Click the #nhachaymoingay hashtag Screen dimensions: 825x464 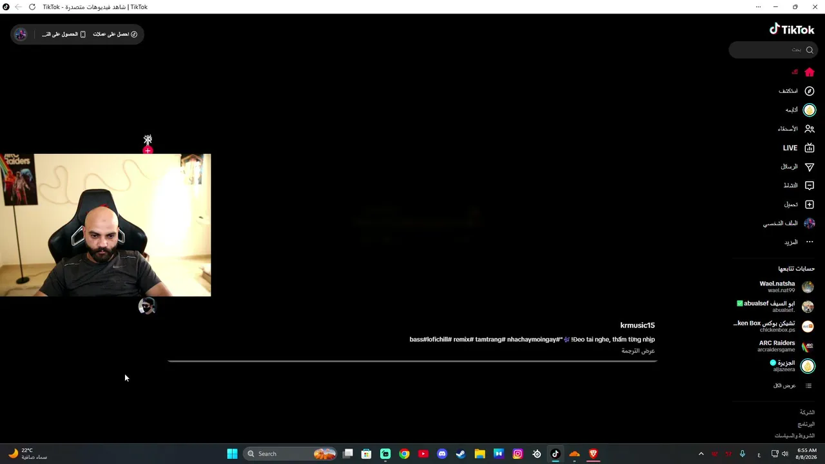pyautogui.click(x=534, y=340)
